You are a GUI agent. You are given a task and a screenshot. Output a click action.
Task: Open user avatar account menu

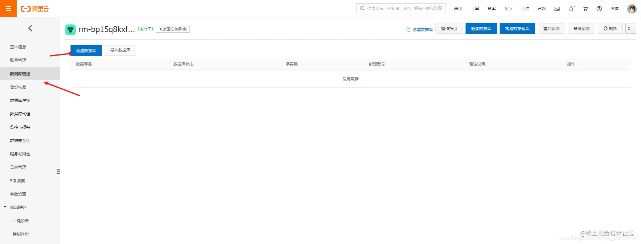(x=632, y=9)
